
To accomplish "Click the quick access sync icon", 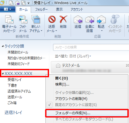I will click(x=23, y=3).
